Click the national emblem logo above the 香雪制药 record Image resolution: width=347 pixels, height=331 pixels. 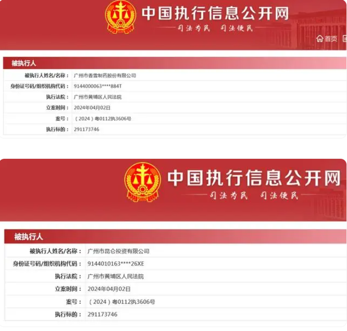click(x=121, y=17)
